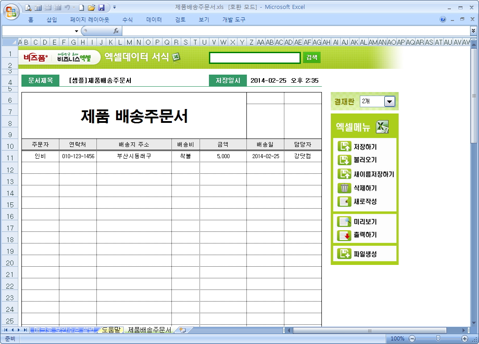This screenshot has width=479, height=344.
Task: Click the search input field beside 검색
Action: (254, 58)
